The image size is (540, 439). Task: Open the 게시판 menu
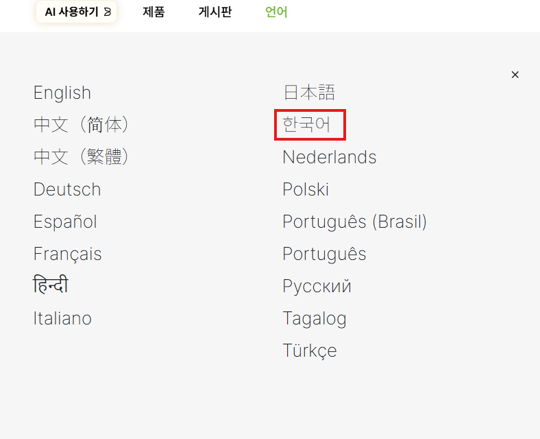tap(215, 12)
